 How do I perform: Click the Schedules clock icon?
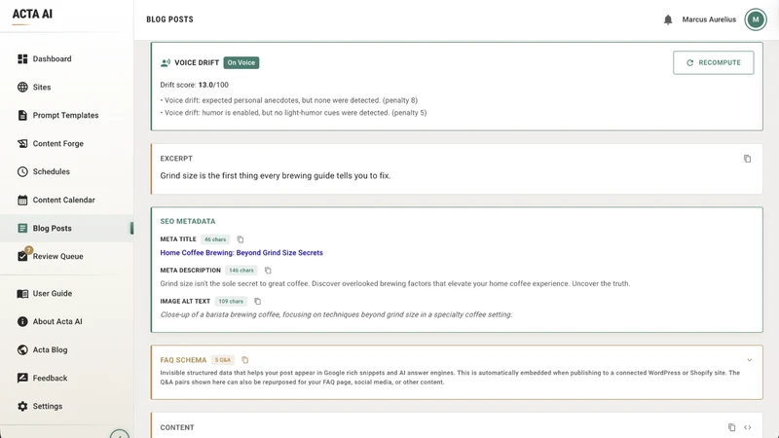[22, 171]
